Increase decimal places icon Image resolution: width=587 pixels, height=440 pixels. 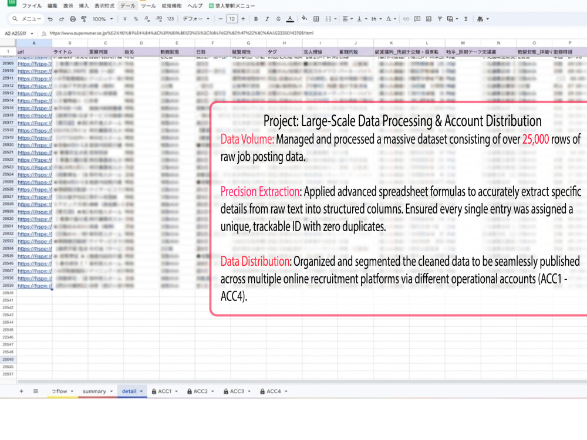tap(158, 19)
